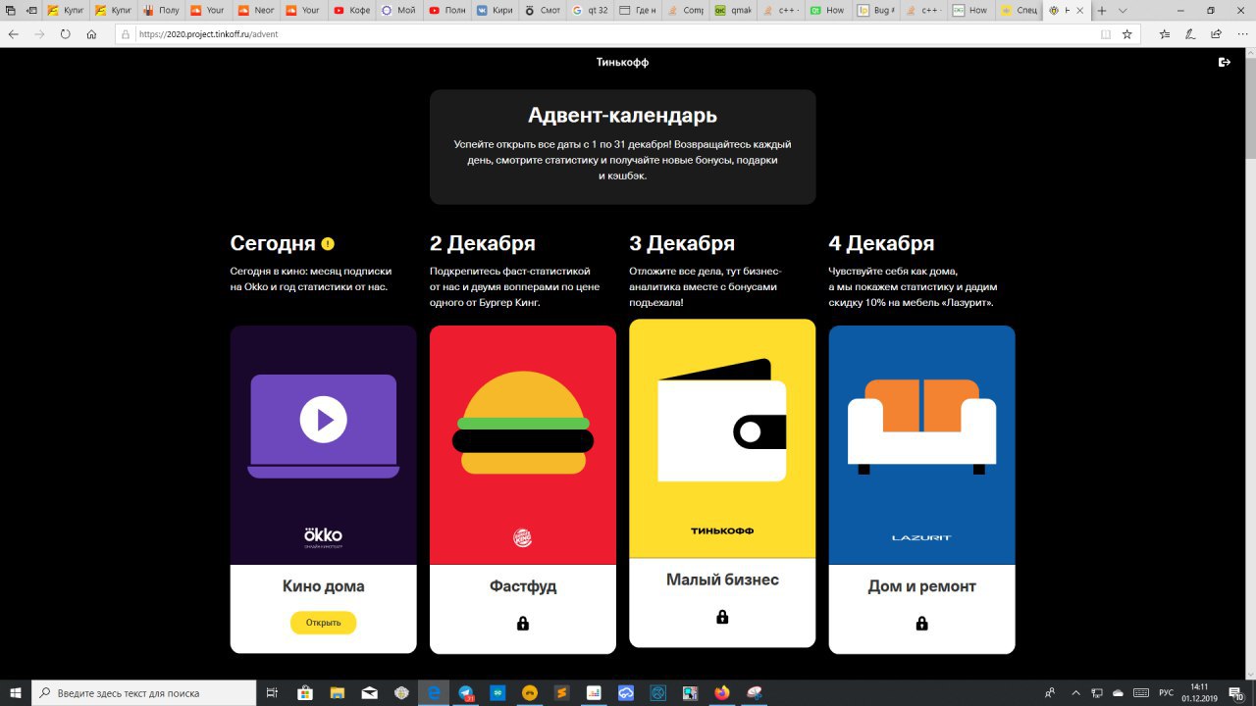Click the Тинькофф header link

pos(622,62)
